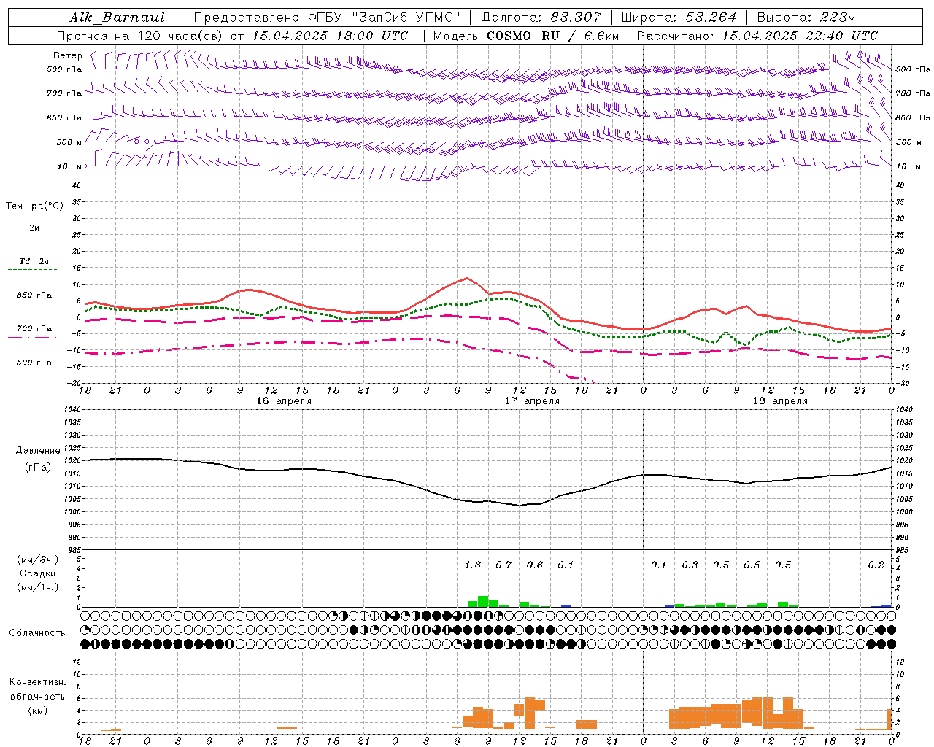Click the 0.2 precipitation value
Screen dimensions: 934x747
(876, 565)
